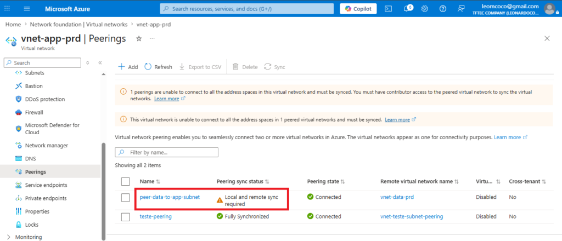The height and width of the screenshot is (241, 562).
Task: Toggle the sidebar expand/collapse arrows next to search
Action: [x=88, y=62]
